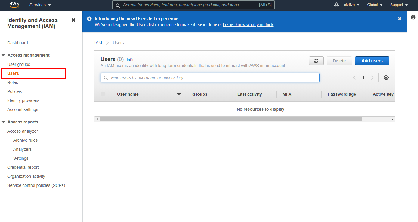Open Access analyzer in the sidebar

point(23,131)
